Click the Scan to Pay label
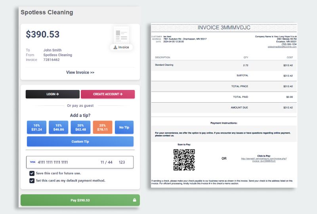 click(x=184, y=144)
